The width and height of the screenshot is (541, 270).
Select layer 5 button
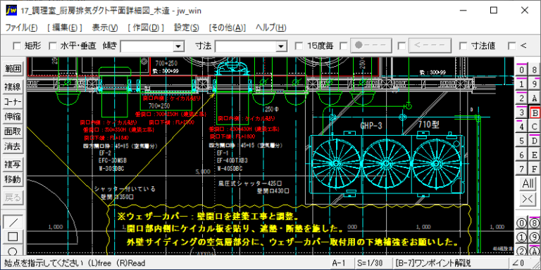522,141
